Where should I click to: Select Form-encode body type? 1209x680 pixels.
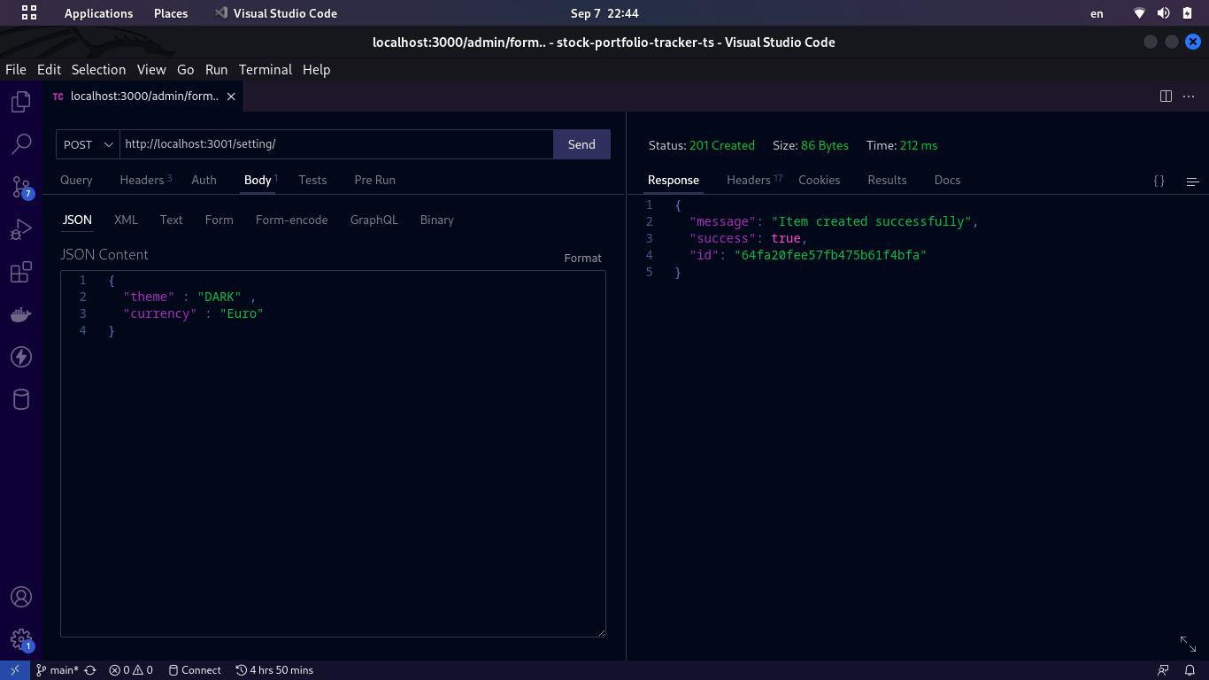pos(291,220)
